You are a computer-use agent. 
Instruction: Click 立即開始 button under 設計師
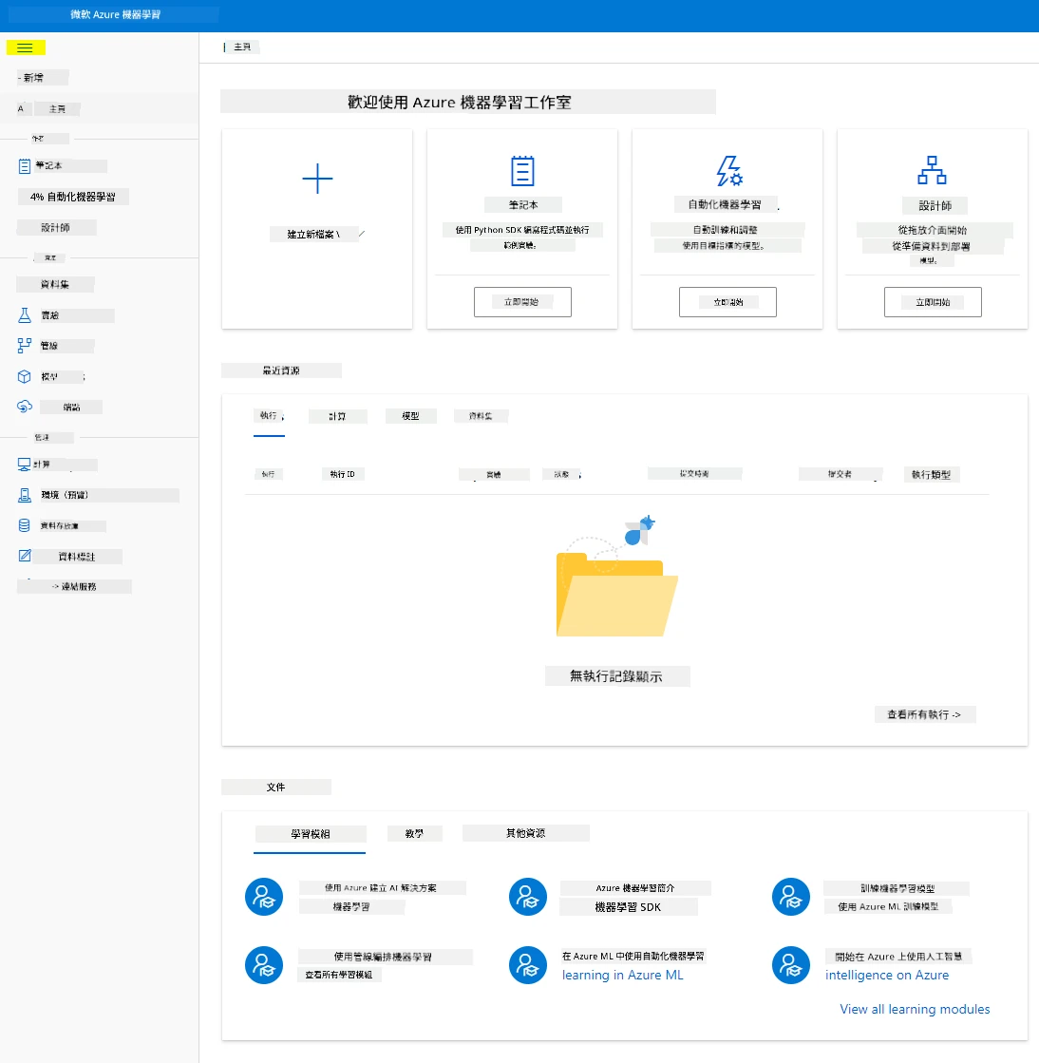click(933, 302)
